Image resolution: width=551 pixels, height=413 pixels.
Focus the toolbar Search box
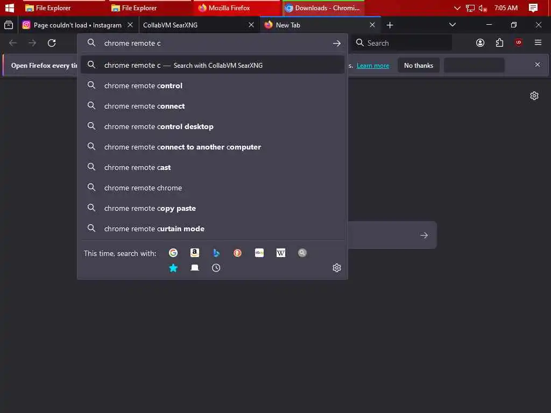click(402, 43)
